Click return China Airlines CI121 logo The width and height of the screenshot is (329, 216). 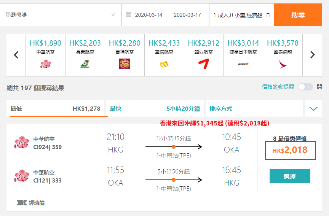[22, 176]
